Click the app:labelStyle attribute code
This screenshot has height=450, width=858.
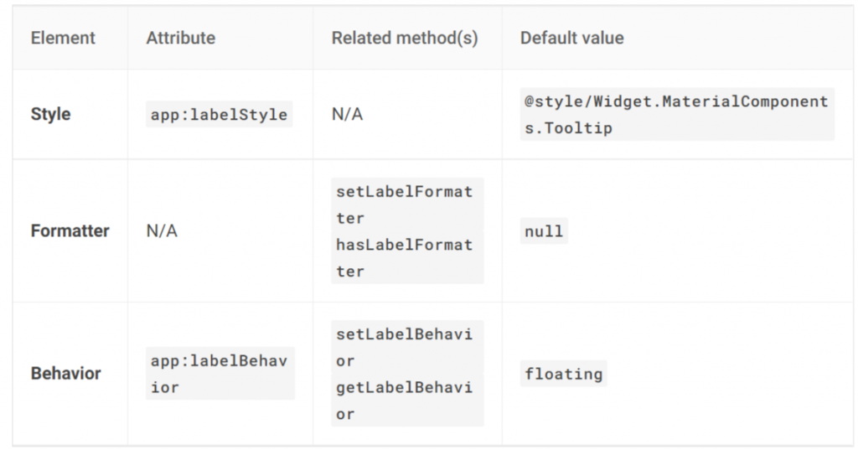[219, 114]
